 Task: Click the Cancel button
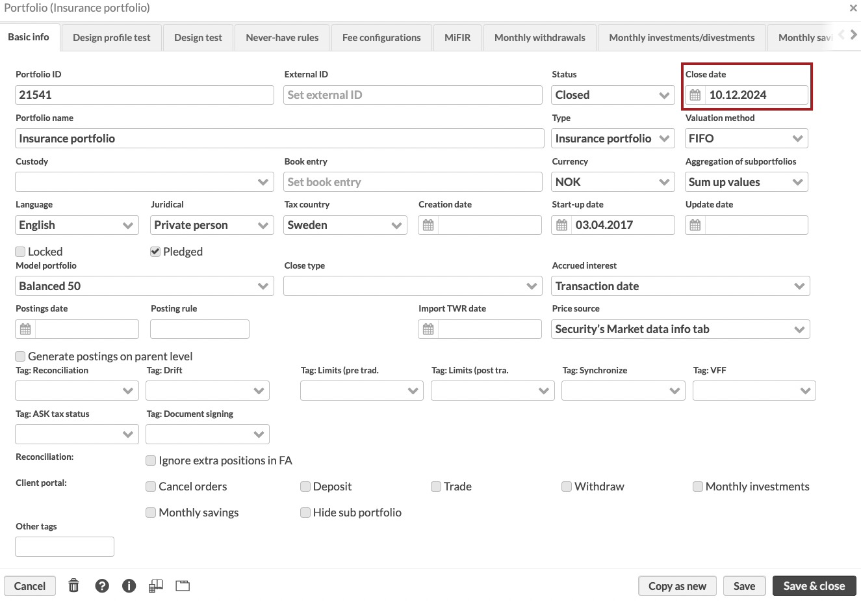tap(30, 586)
